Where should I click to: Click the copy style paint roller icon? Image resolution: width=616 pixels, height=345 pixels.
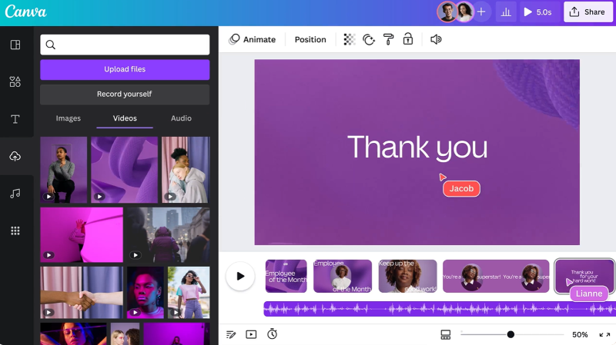388,39
